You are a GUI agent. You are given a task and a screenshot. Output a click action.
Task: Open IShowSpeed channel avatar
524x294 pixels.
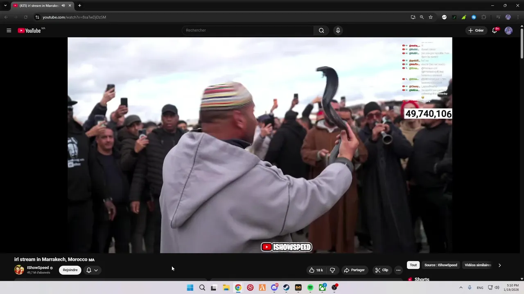[x=19, y=270]
